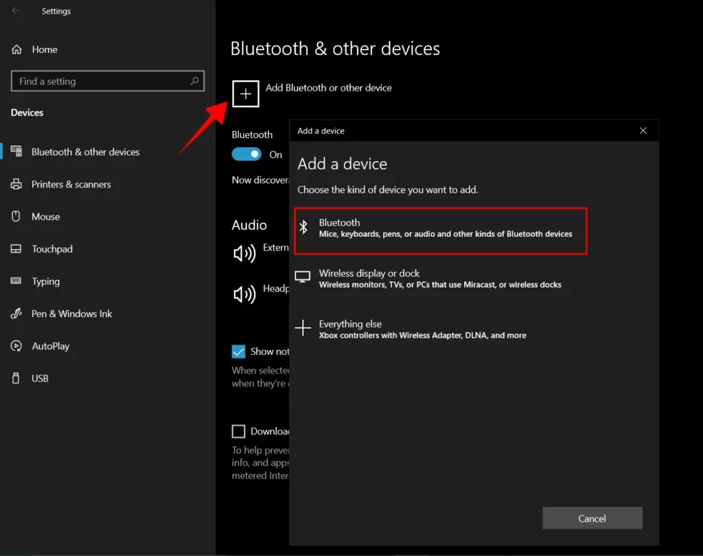Choose Bluetooth device type option
This screenshot has height=556, width=703.
pyautogui.click(x=441, y=231)
